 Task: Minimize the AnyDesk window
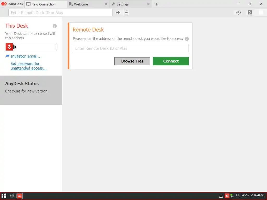tap(238, 4)
